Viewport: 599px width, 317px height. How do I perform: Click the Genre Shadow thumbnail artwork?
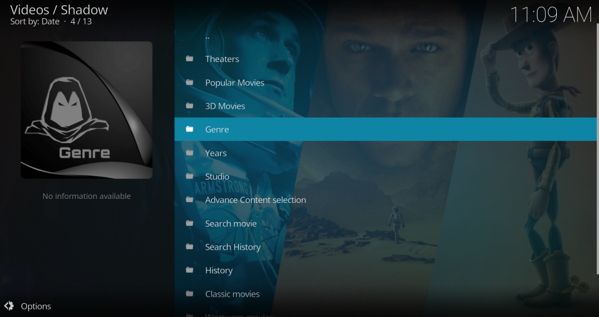87,110
